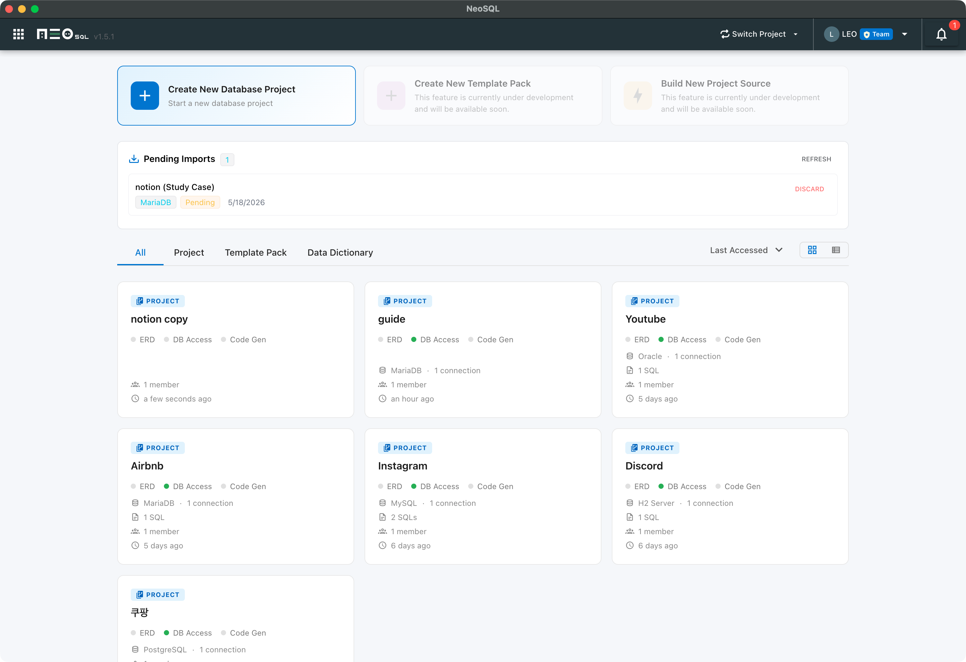Open the Discord project

click(x=730, y=496)
